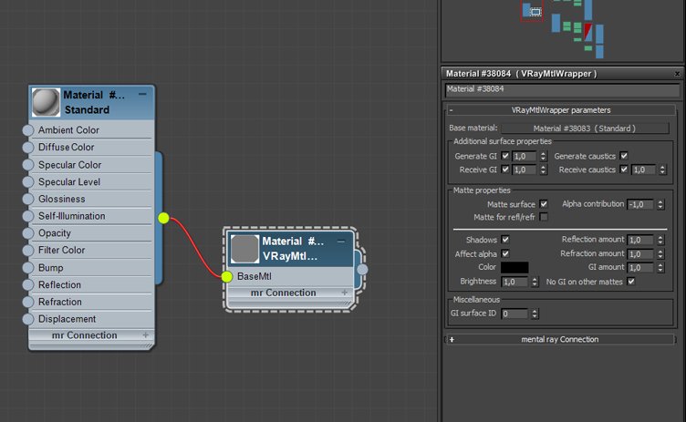Select the Standard material node title
Screen dimensions: 686x422
point(94,102)
